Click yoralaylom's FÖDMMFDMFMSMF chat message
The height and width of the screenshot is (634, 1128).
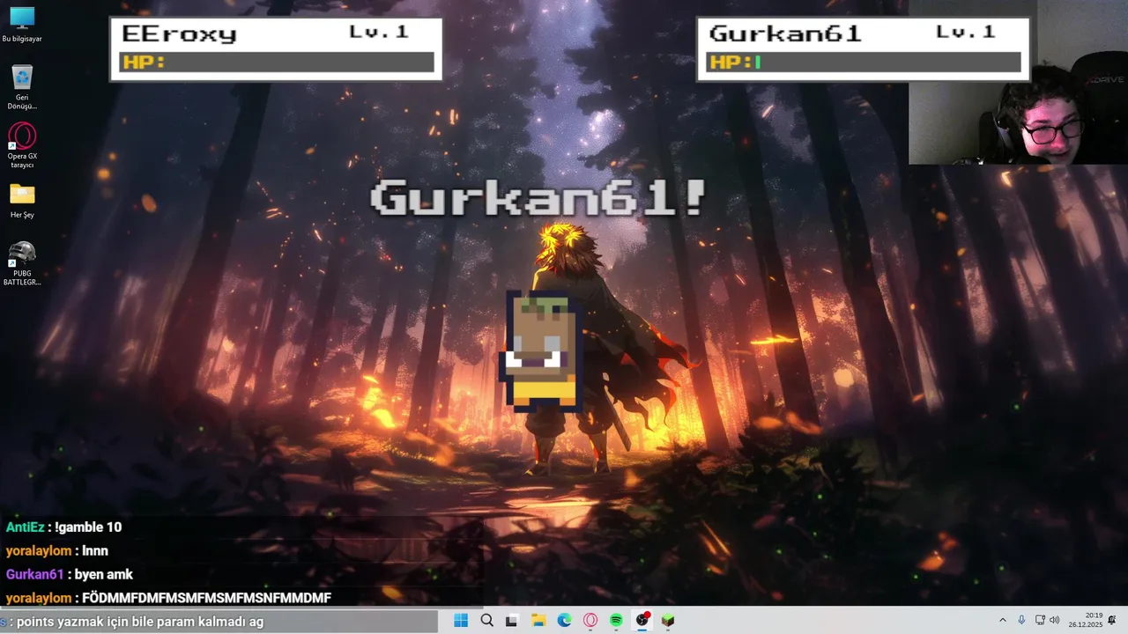click(x=168, y=599)
